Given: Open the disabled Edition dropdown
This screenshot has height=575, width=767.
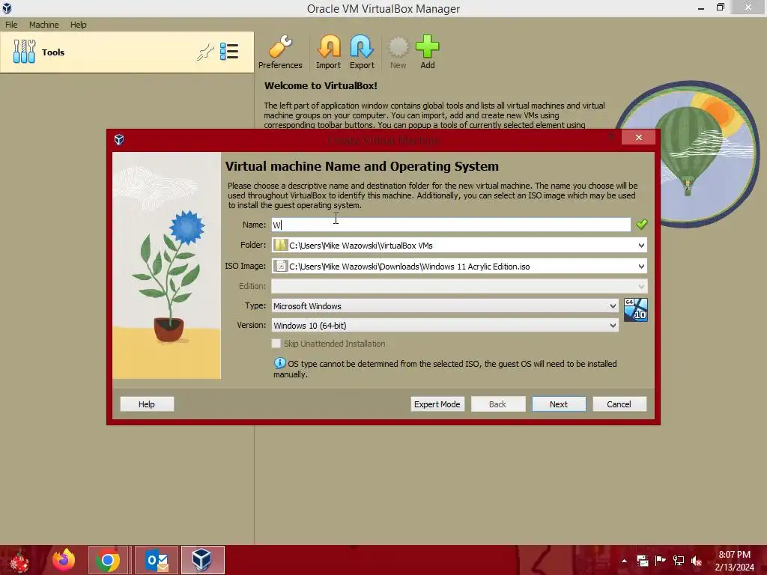Looking at the screenshot, I should [x=459, y=286].
